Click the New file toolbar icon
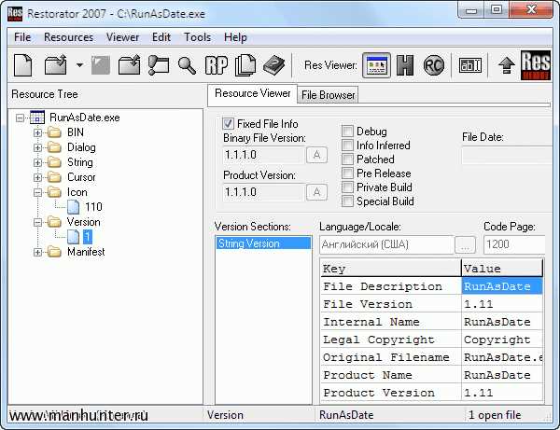 (x=22, y=65)
